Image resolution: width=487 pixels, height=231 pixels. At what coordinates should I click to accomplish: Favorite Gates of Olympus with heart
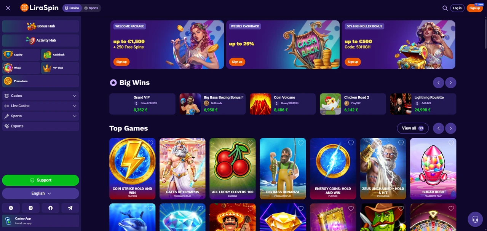point(200,143)
